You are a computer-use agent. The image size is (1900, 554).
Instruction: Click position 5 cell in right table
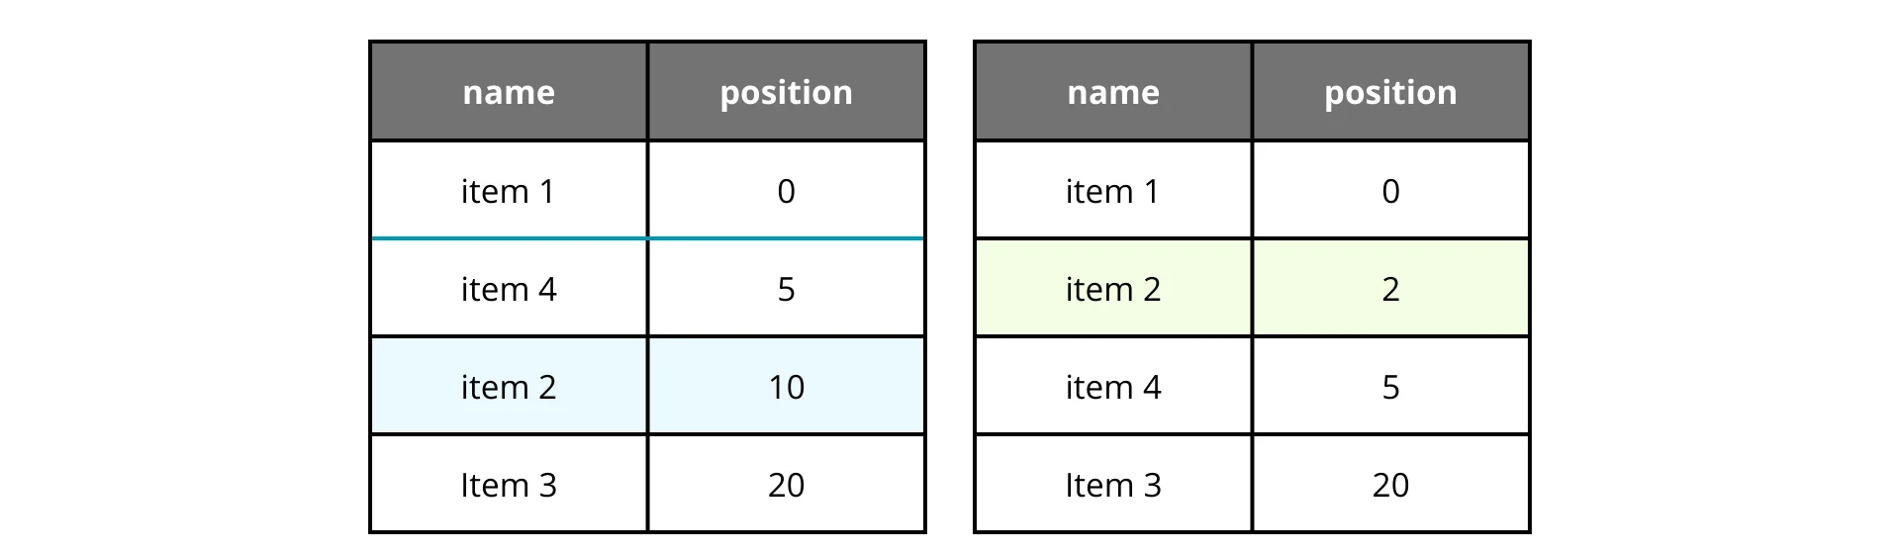click(x=1390, y=387)
